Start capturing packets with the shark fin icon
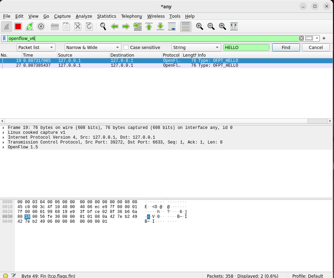This screenshot has width=334, height=278. click(x=7, y=26)
